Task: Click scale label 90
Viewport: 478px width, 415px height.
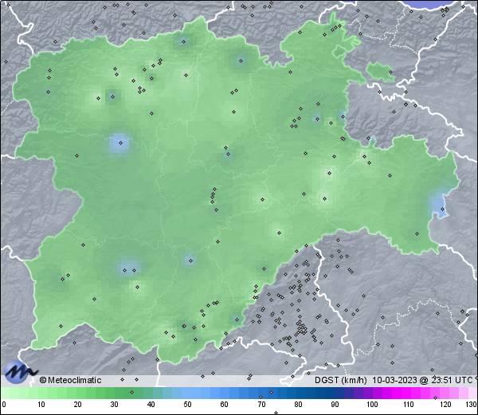Action: [x=335, y=405]
